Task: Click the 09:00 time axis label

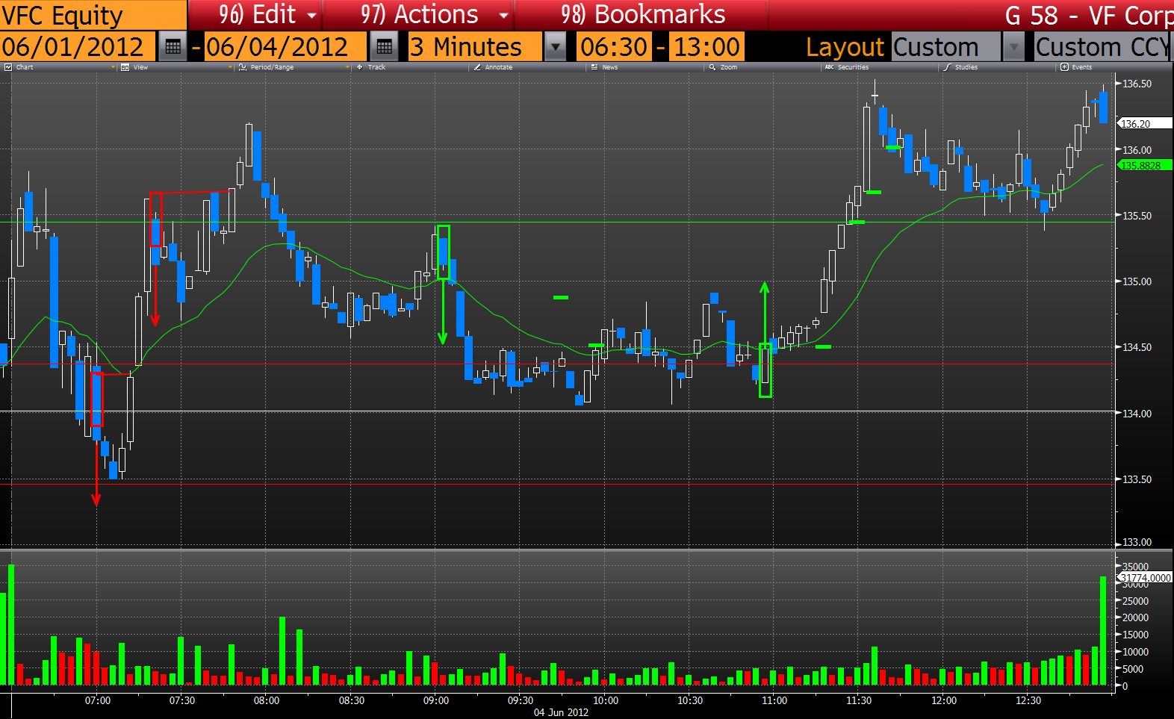Action: click(x=436, y=700)
